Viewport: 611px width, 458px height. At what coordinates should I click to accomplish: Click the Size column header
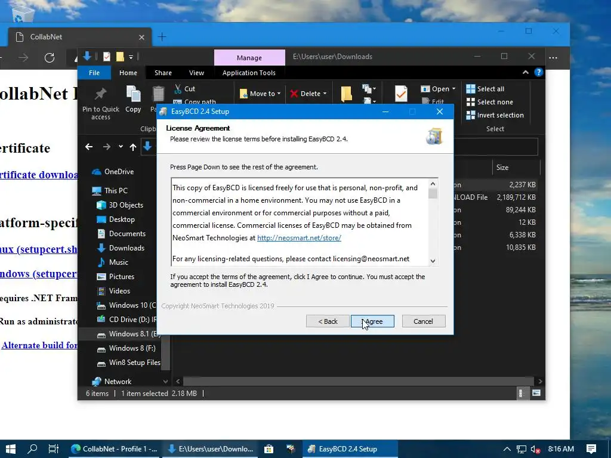[x=516, y=168]
